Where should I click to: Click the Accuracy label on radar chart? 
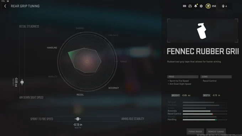pos(114,88)
